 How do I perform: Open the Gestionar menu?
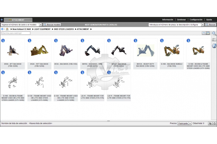[x=181, y=20]
